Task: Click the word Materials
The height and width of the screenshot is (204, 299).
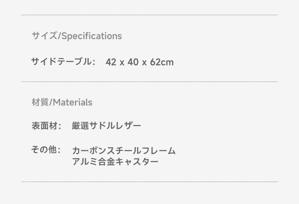Action: click(x=72, y=102)
